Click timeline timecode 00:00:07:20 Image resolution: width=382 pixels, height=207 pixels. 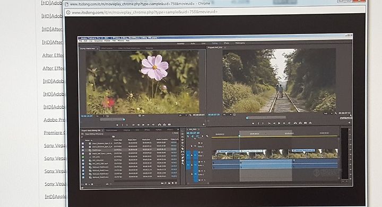coord(193,133)
